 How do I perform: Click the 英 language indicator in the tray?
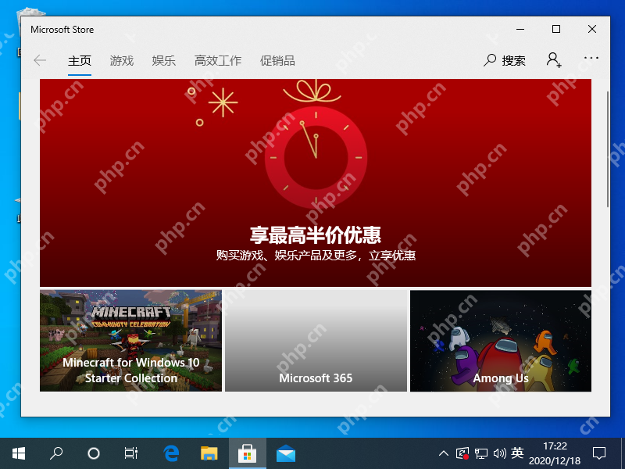[x=518, y=452]
